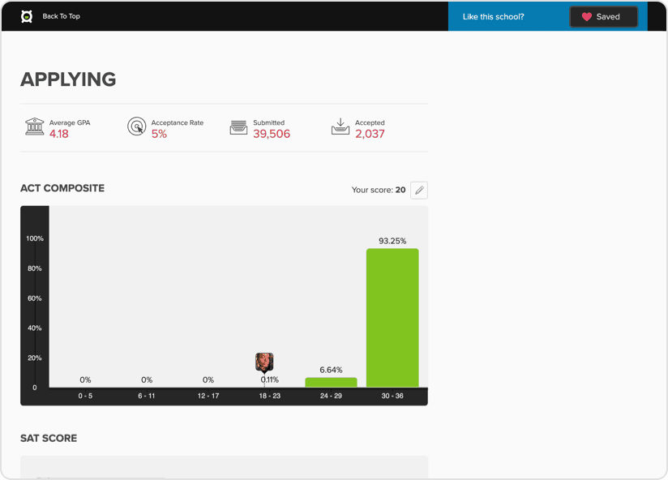Click the Back To Top link
The image size is (668, 480).
coord(61,16)
